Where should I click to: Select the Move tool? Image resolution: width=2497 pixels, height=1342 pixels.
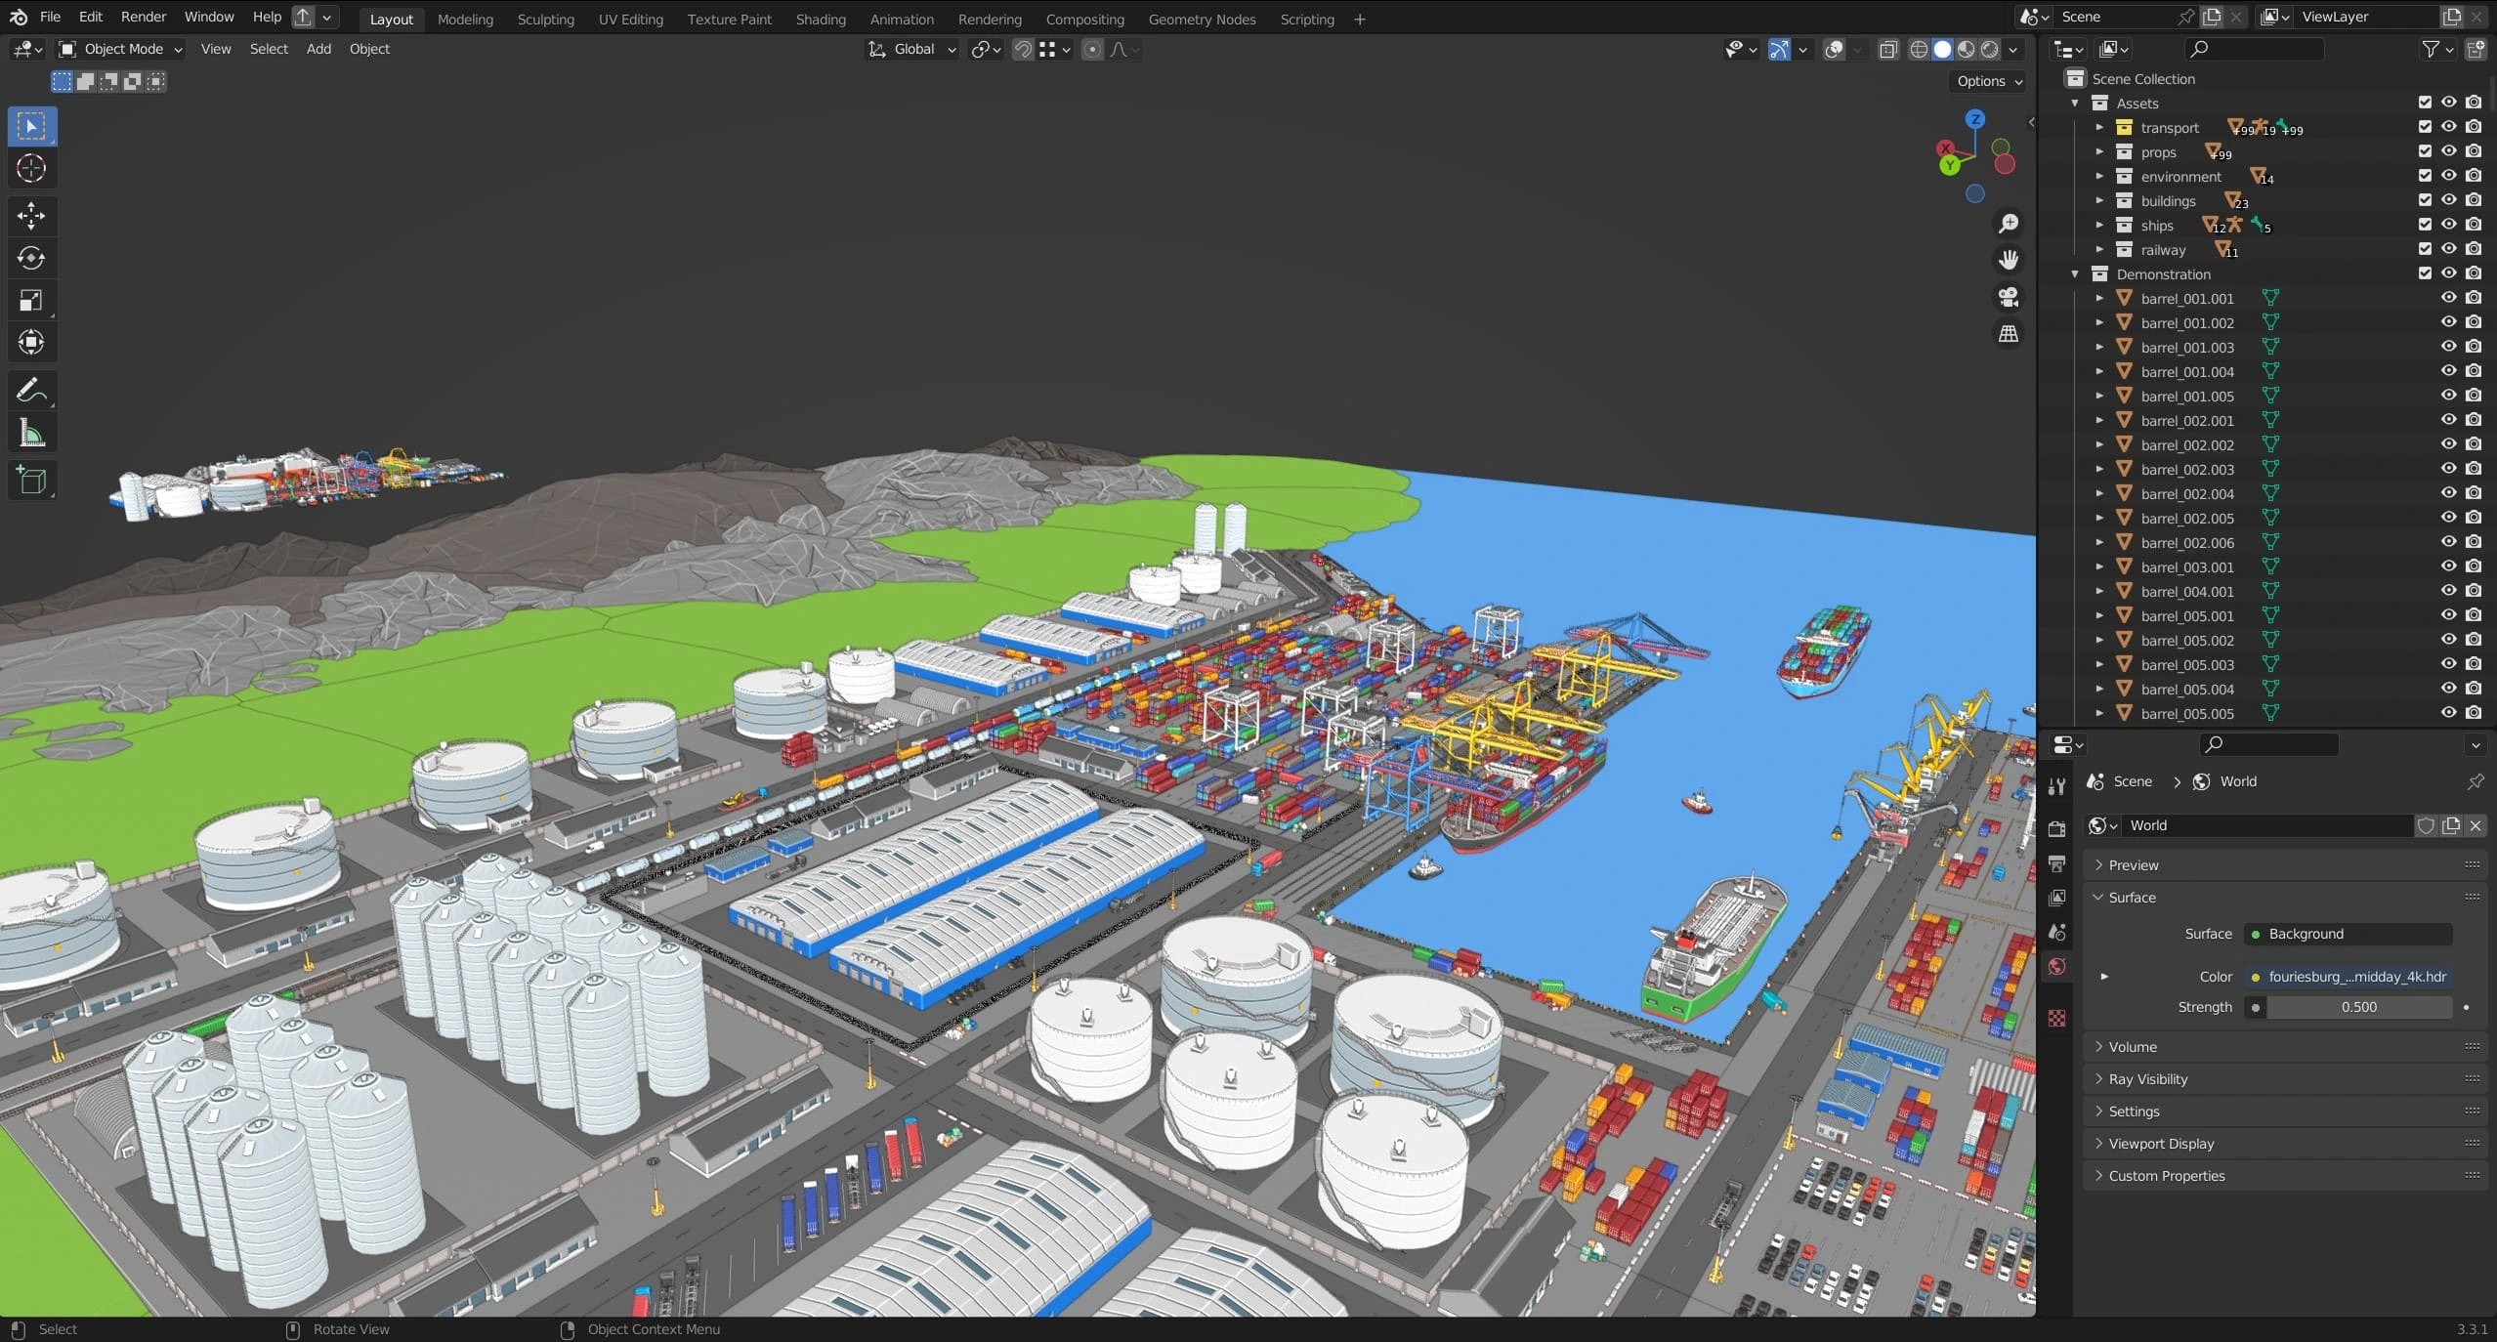31,215
